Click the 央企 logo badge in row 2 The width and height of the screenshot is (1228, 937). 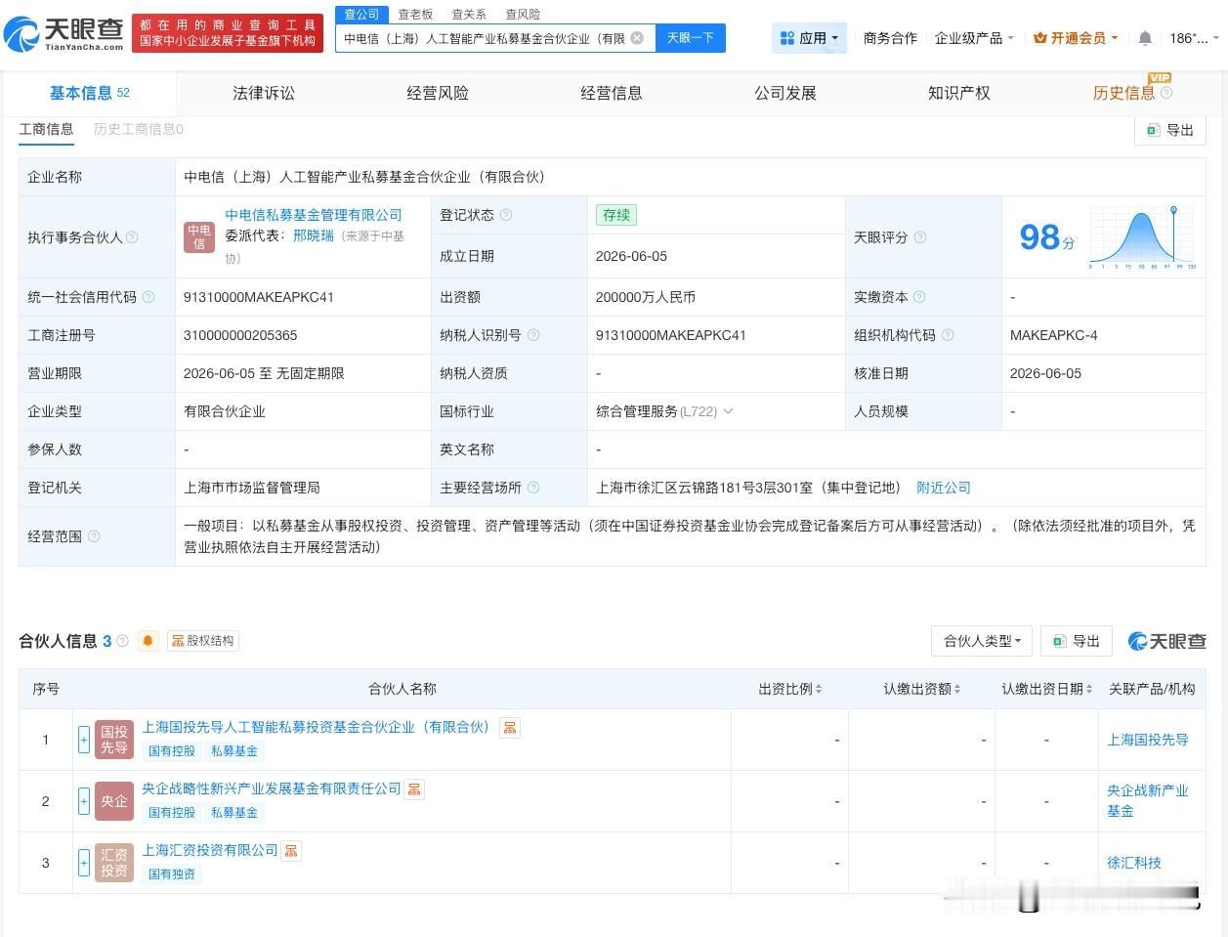pyautogui.click(x=114, y=801)
